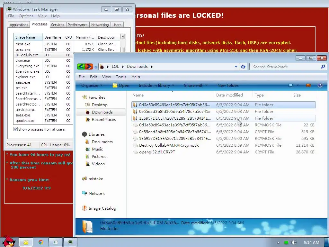Screen dimensions: 329x247
Task: Open Task Manager Help menu
Action: point(55,16)
